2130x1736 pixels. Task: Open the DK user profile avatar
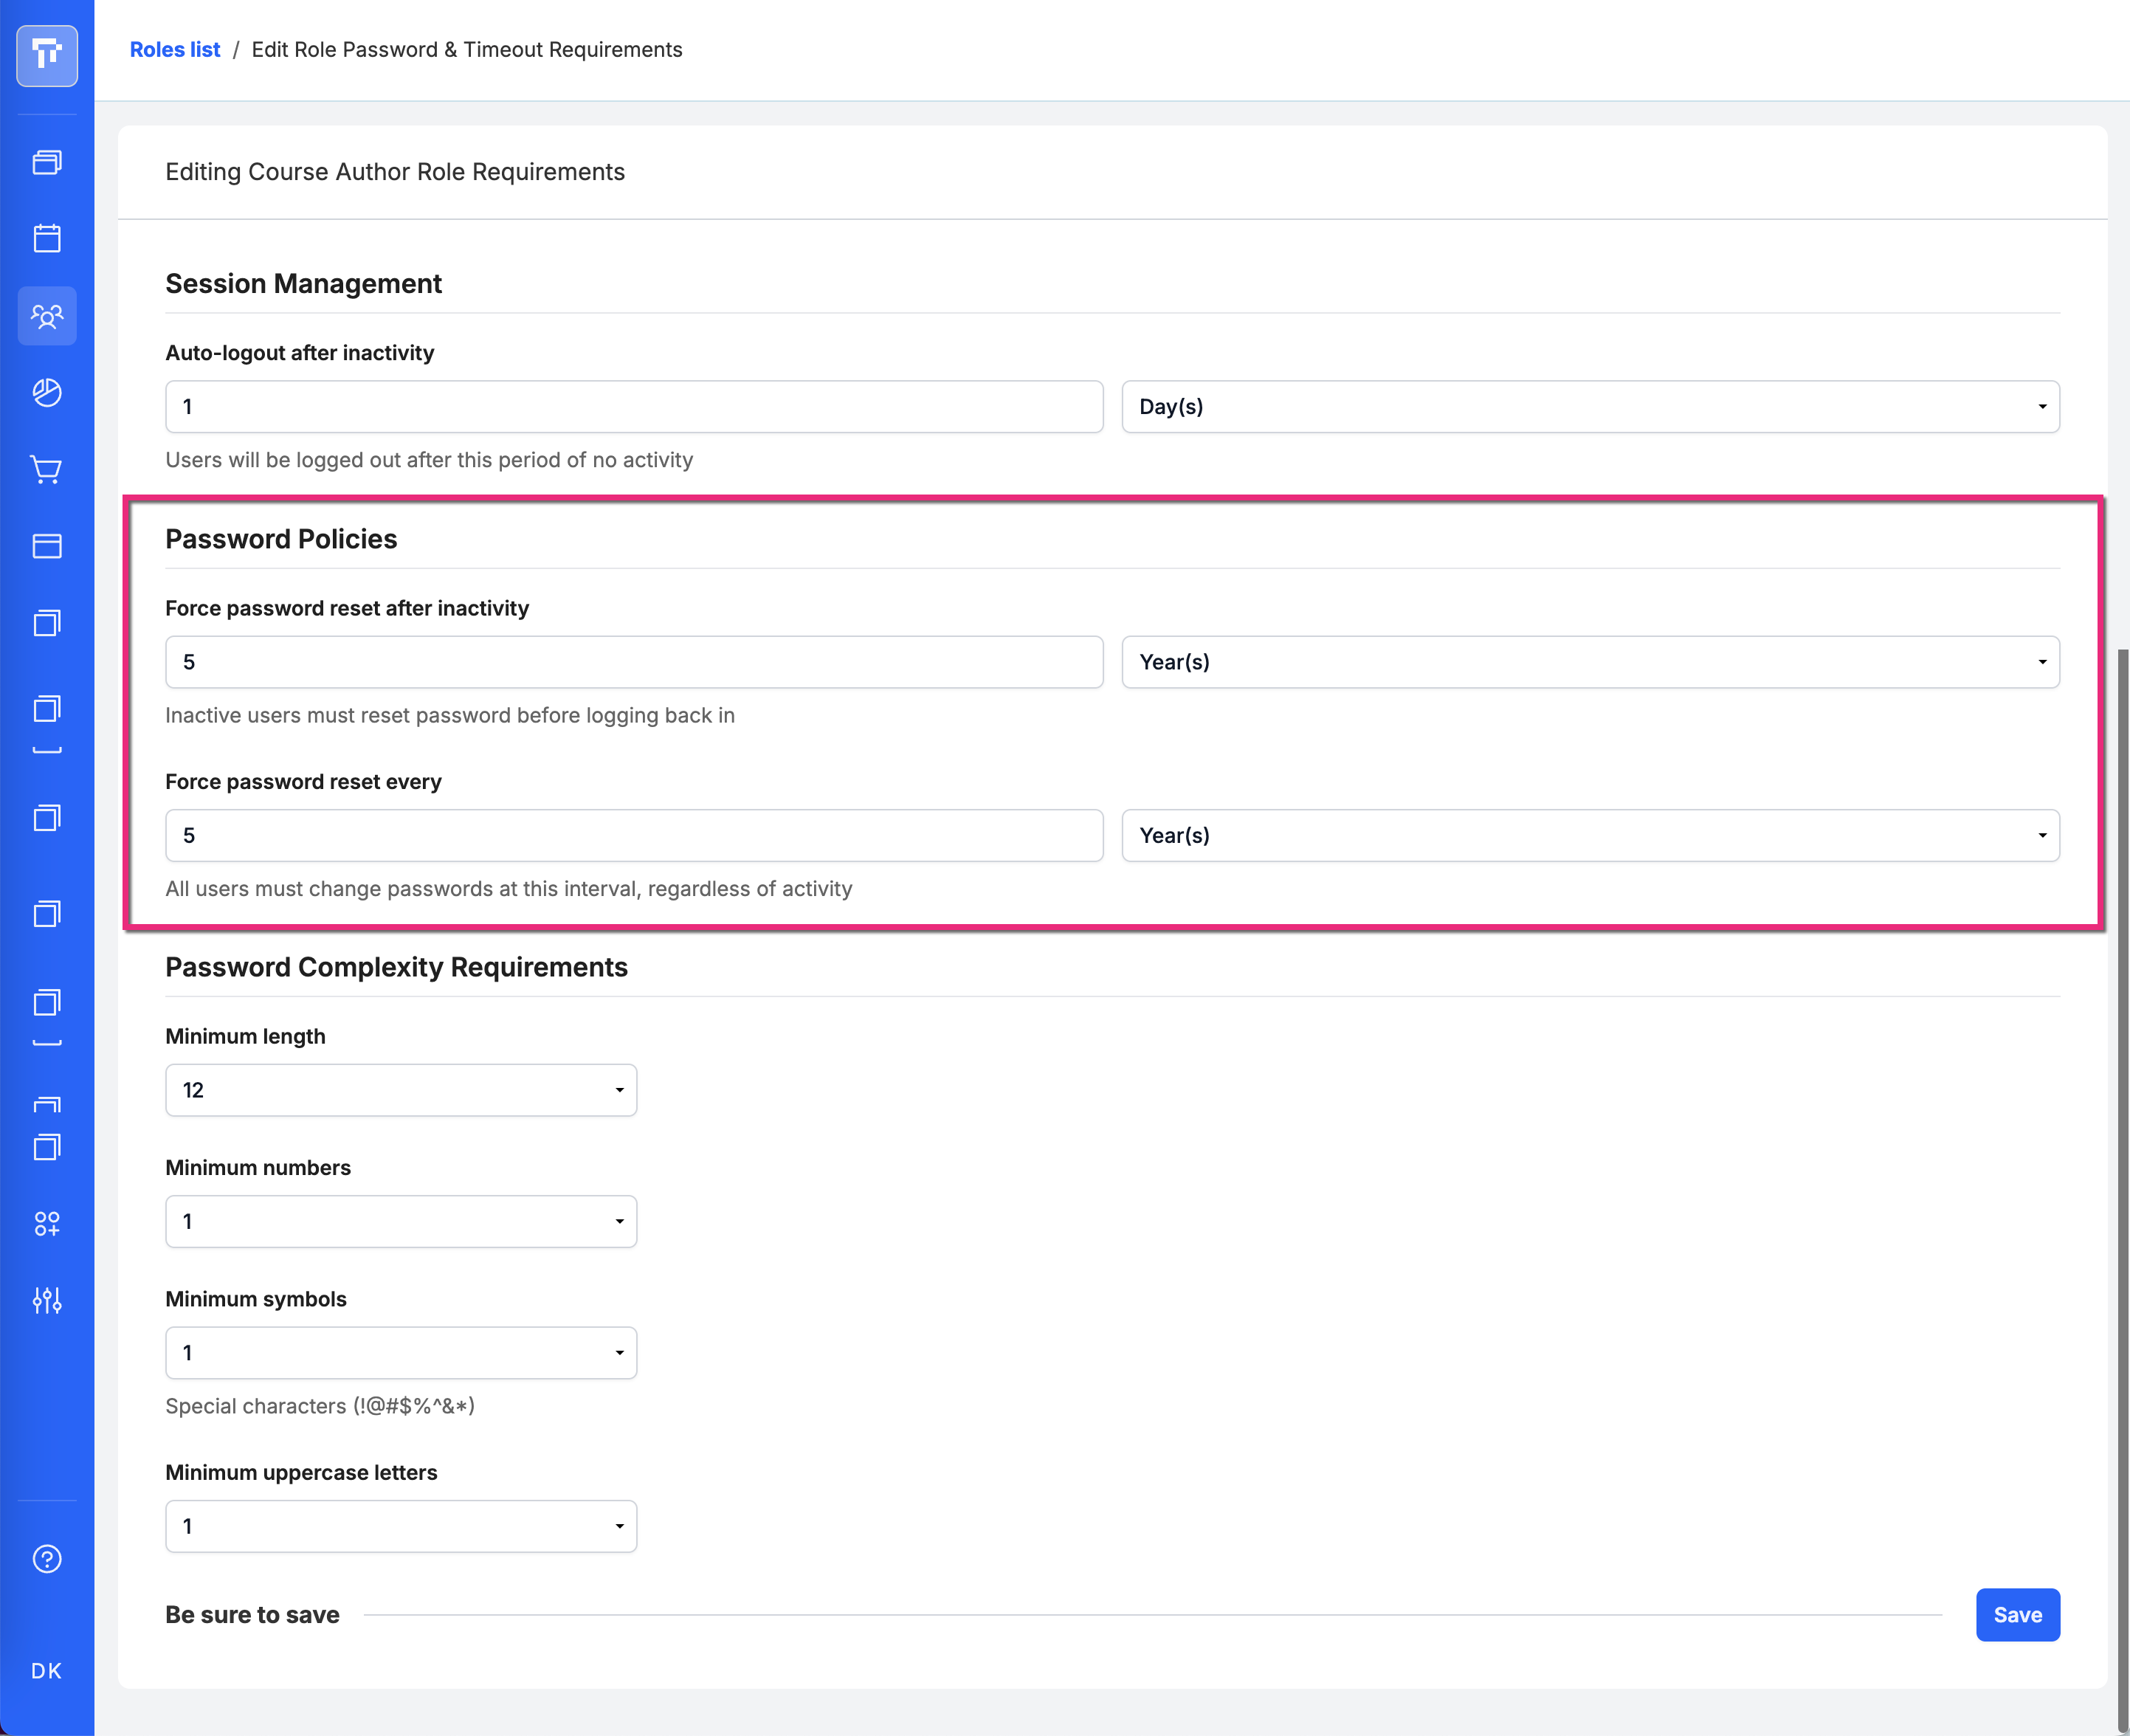click(47, 1671)
